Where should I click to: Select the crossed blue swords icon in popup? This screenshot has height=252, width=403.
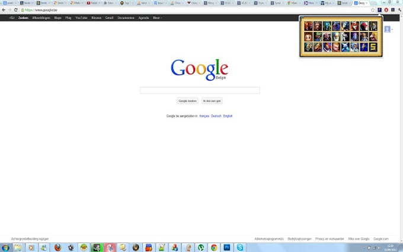(346, 47)
